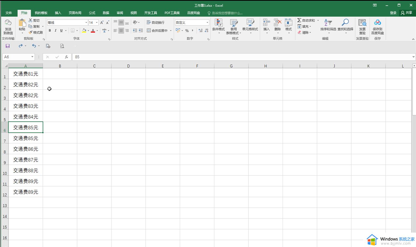416x247 pixels.
Task: Expand the Clear (清除) dropdown
Action: [310, 32]
